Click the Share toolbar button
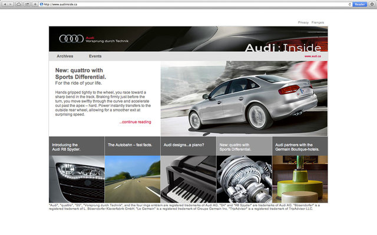The image size is (377, 235). click(27, 4)
